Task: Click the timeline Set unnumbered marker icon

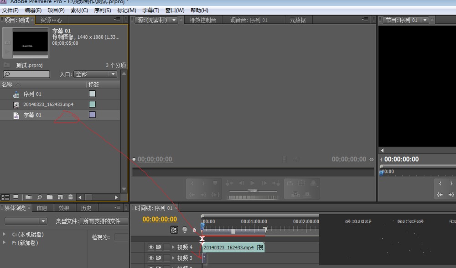Action: 194,230
